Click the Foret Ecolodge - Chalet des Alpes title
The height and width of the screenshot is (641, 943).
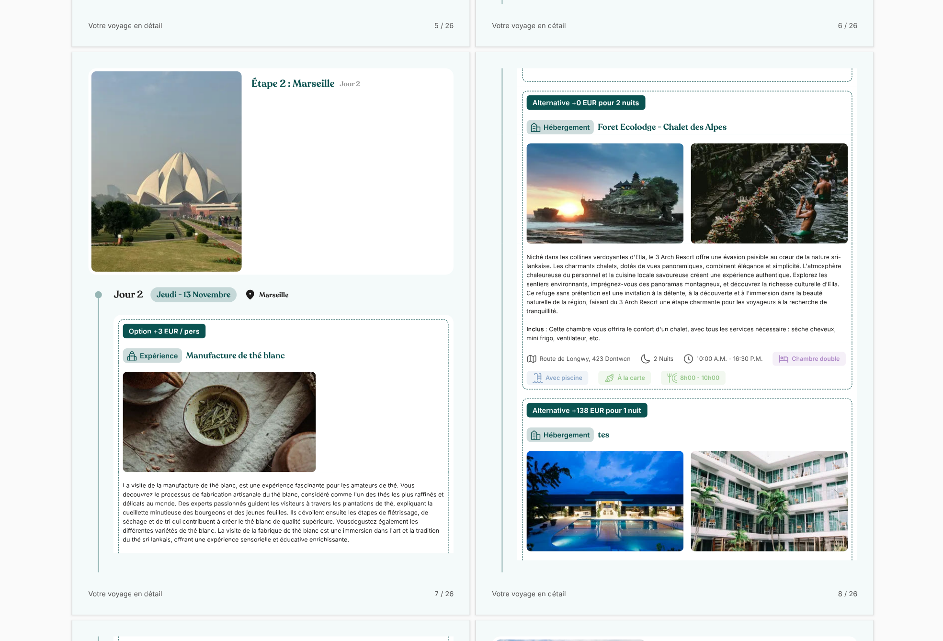pyautogui.click(x=662, y=127)
